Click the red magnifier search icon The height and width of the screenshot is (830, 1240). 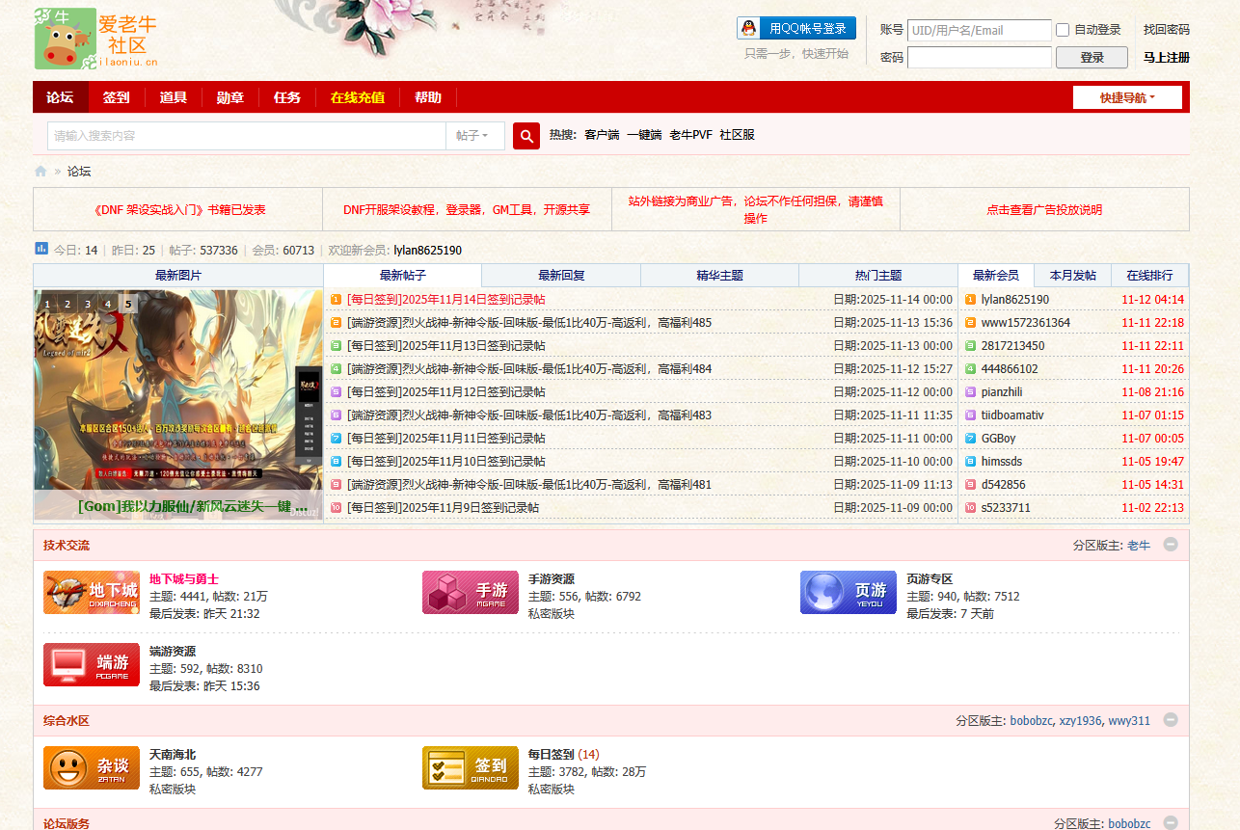526,135
